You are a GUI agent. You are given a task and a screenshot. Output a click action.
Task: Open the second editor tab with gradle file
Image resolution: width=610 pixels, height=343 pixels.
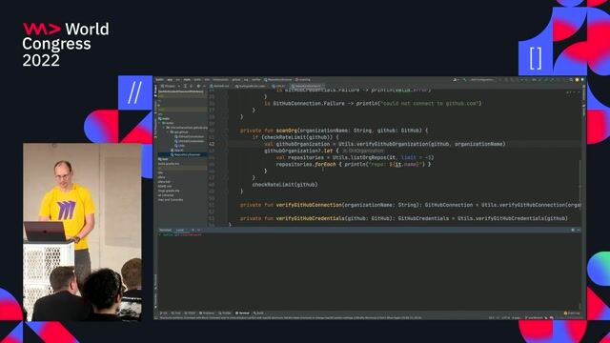(x=251, y=86)
